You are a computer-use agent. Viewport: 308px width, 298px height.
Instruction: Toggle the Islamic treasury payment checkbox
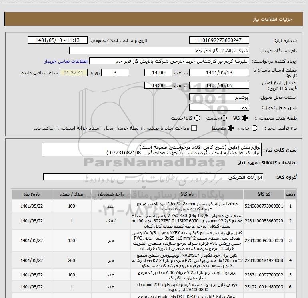coord(194,128)
